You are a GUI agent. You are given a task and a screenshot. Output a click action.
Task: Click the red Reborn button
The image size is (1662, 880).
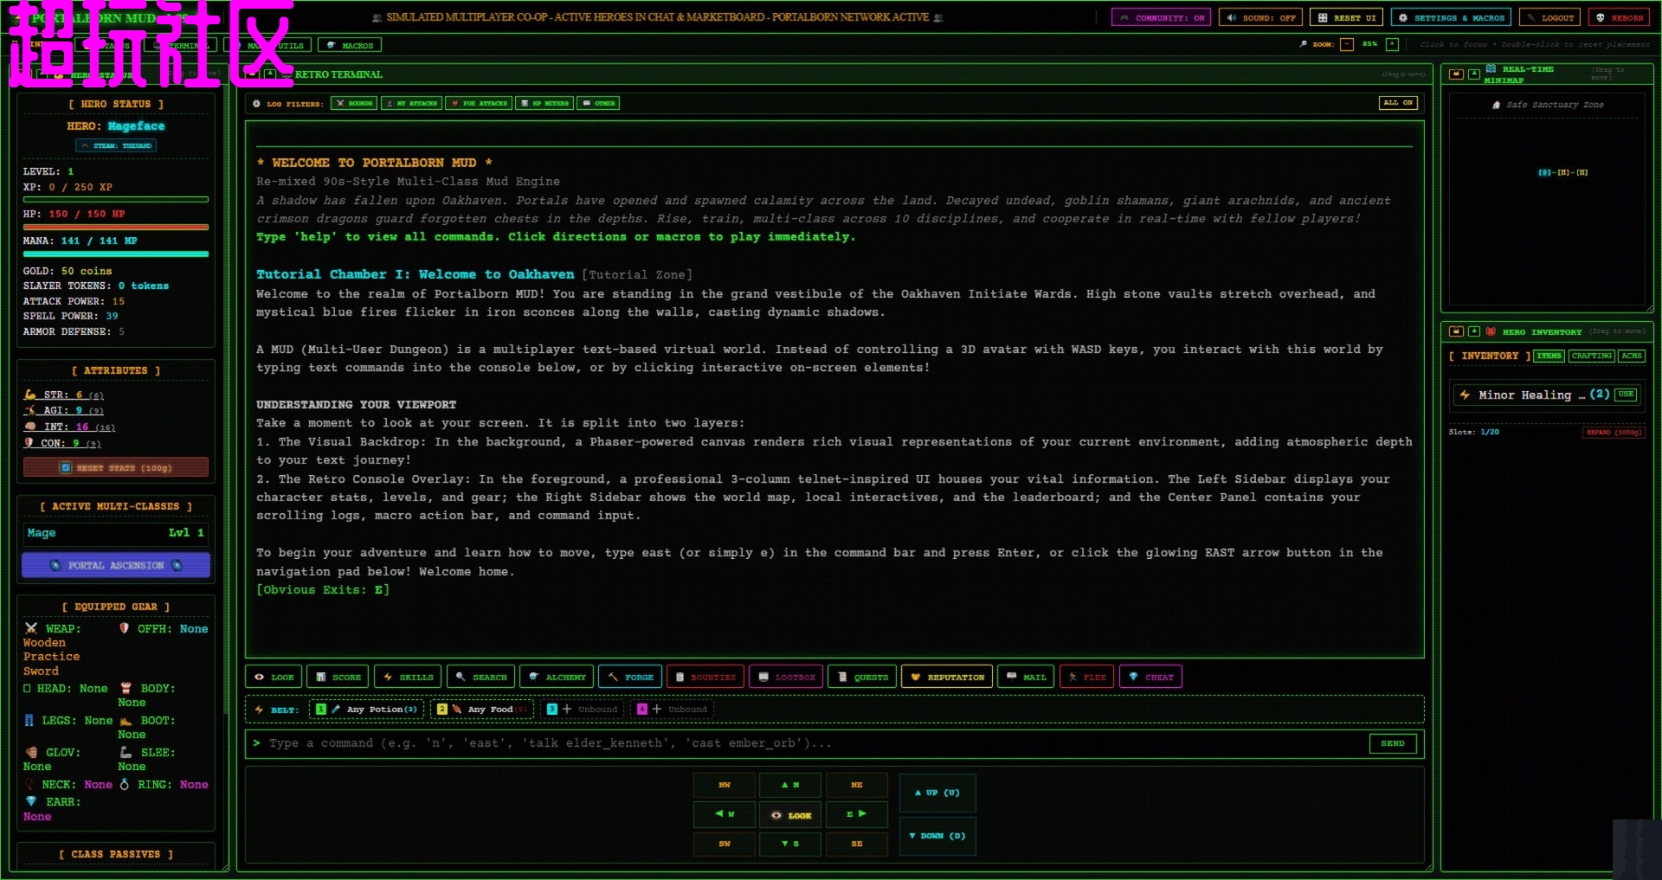click(1619, 17)
